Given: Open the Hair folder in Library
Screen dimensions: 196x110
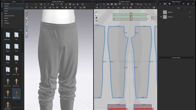Looking at the screenshot, I should coord(16,36).
